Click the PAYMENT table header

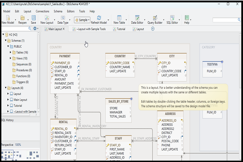click(x=65, y=56)
